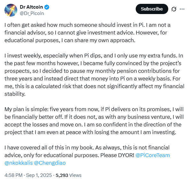Click the blue verified badge icon
189x182 pixels.
pyautogui.click(x=47, y=7)
